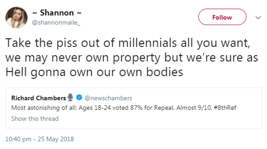The height and width of the screenshot is (149, 267).
Task: Open Richard Chambers' name in quoted tweet
Action: pyautogui.click(x=39, y=98)
